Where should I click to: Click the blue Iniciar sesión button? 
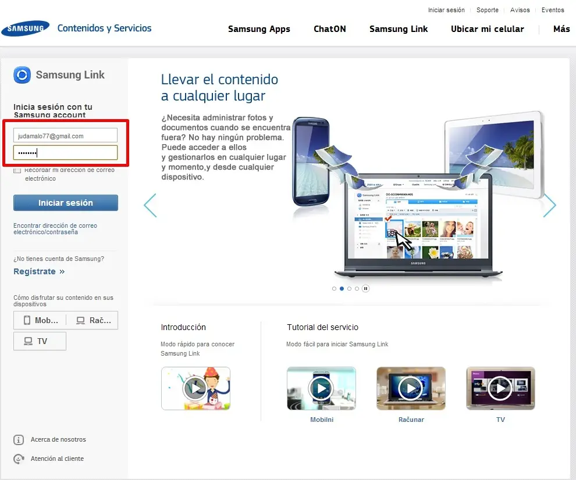click(66, 203)
